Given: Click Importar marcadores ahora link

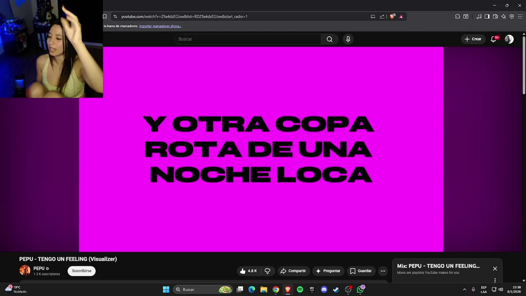Looking at the screenshot, I should pos(160,26).
